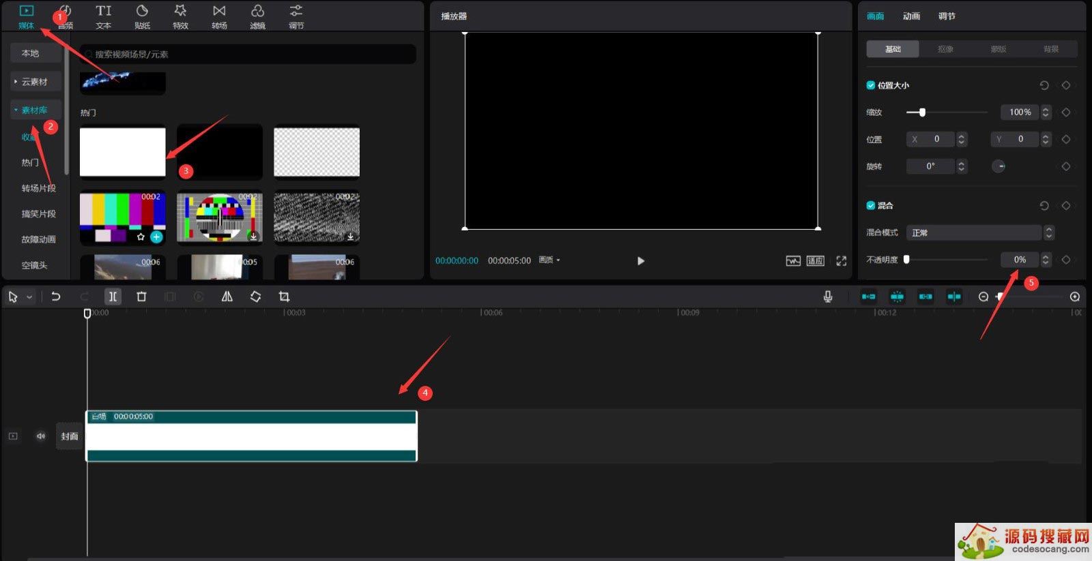The height and width of the screenshot is (561, 1092).
Task: Select the 转场片段 category in the sidebar
Action: 38,188
